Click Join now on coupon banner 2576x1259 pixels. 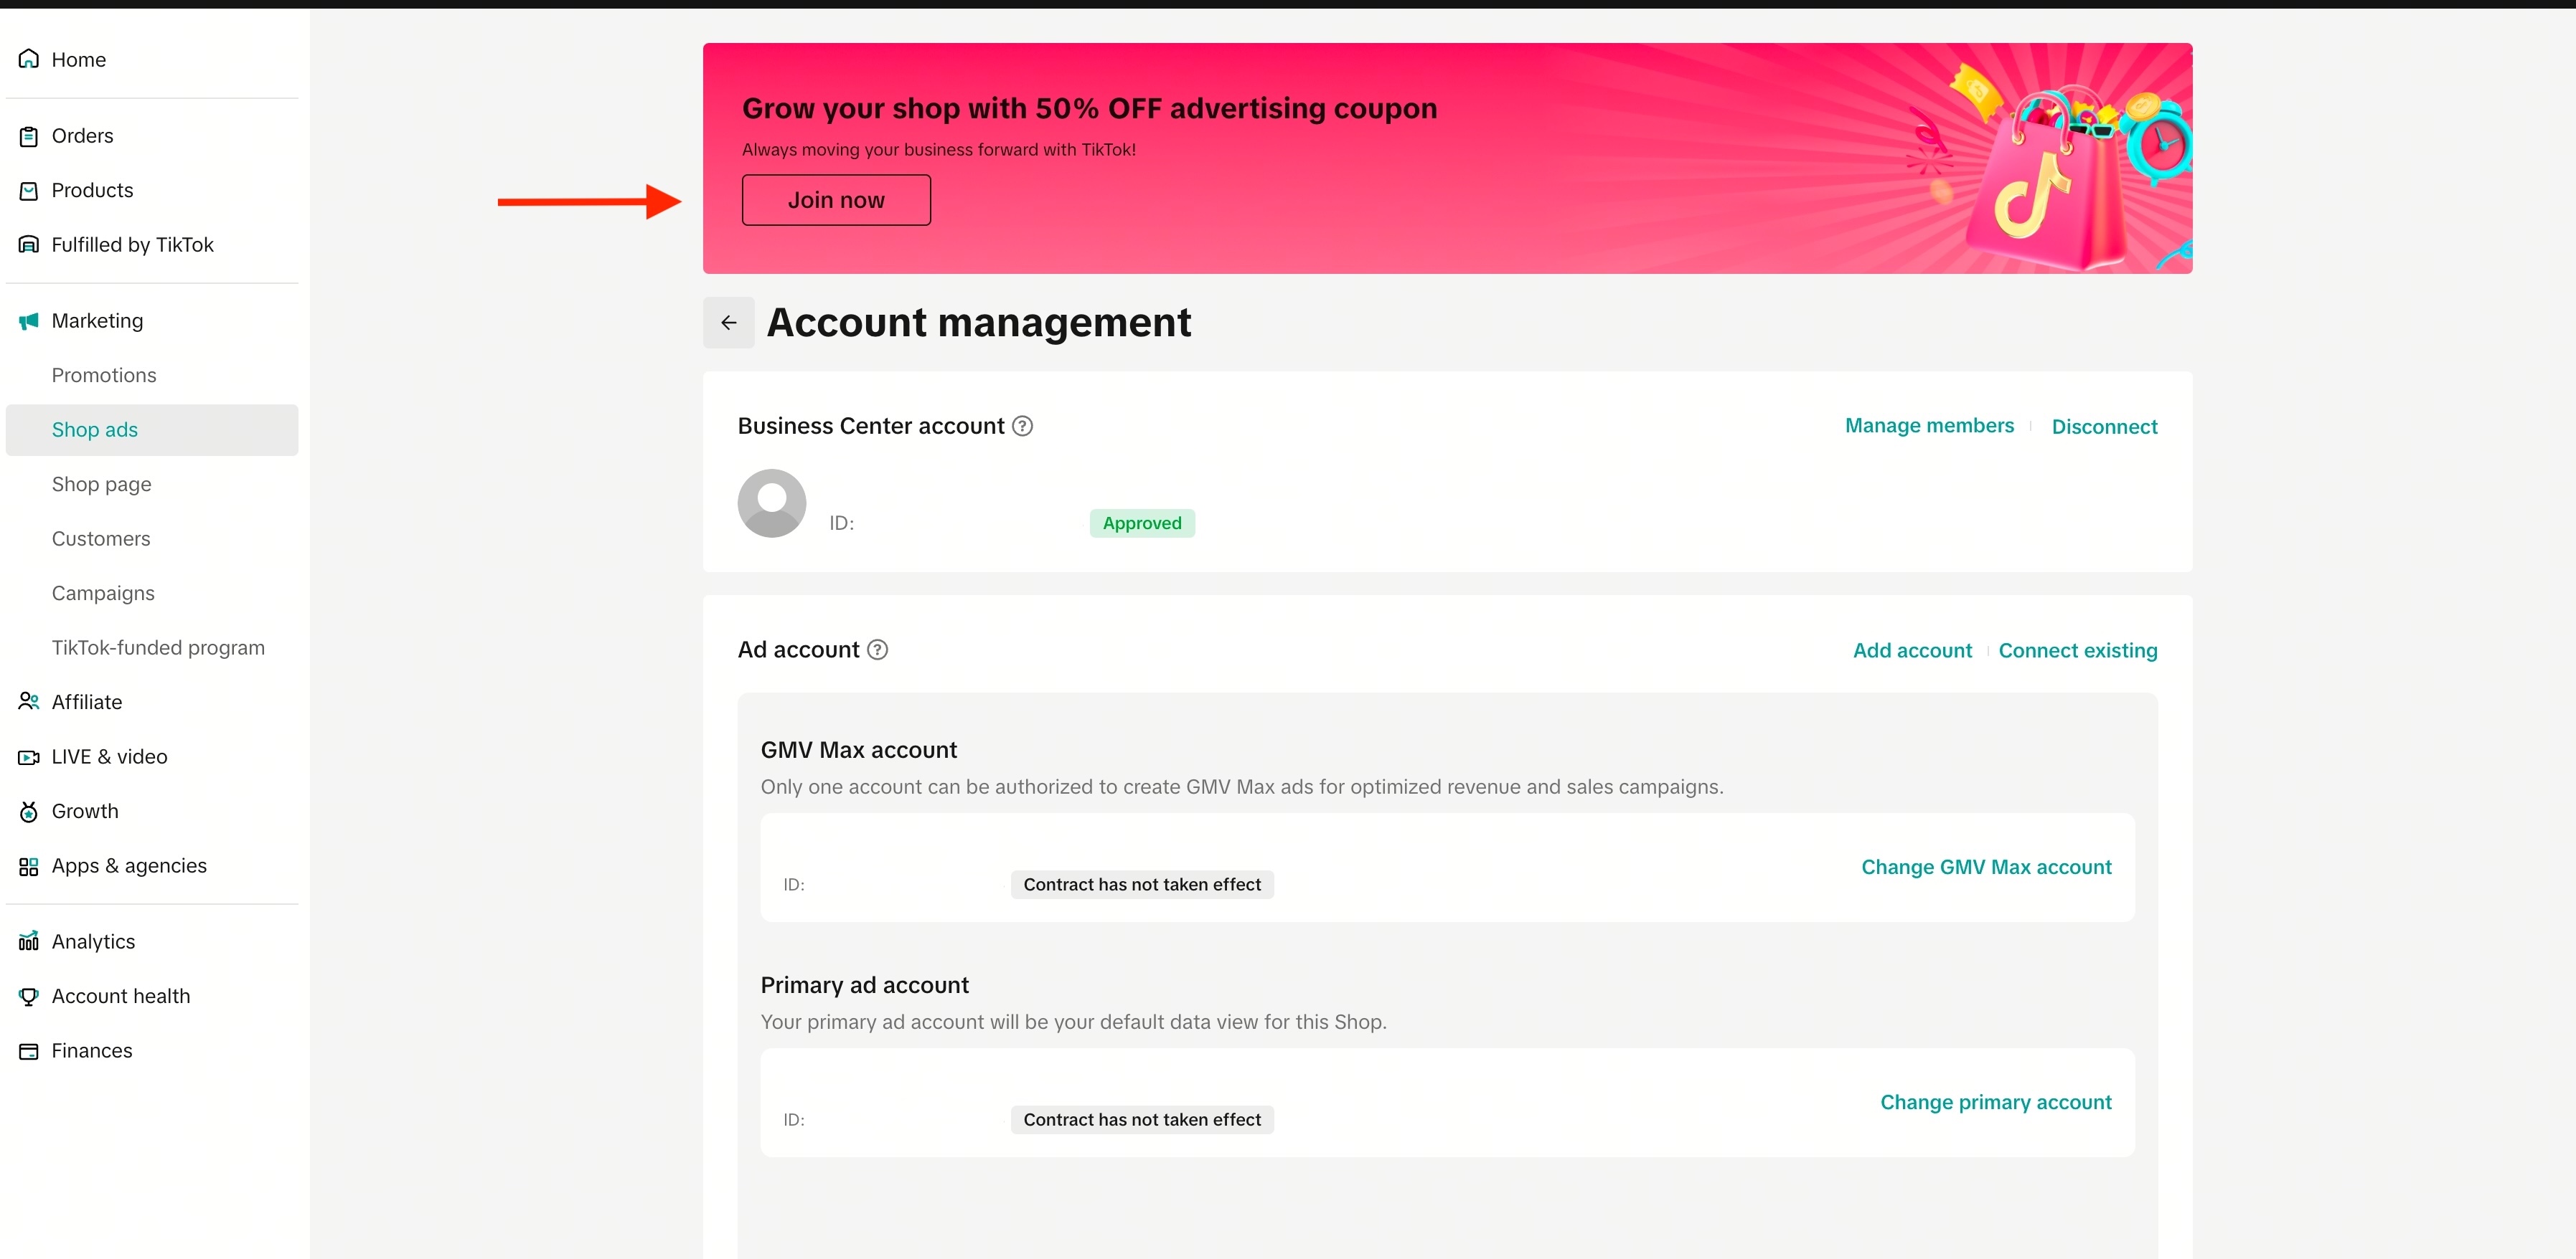tap(836, 200)
